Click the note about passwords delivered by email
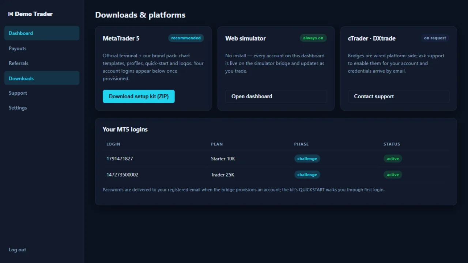 tap(244, 190)
